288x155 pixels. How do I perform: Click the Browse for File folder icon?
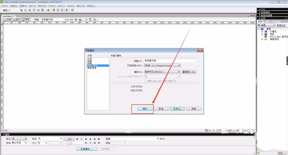(x=163, y=139)
